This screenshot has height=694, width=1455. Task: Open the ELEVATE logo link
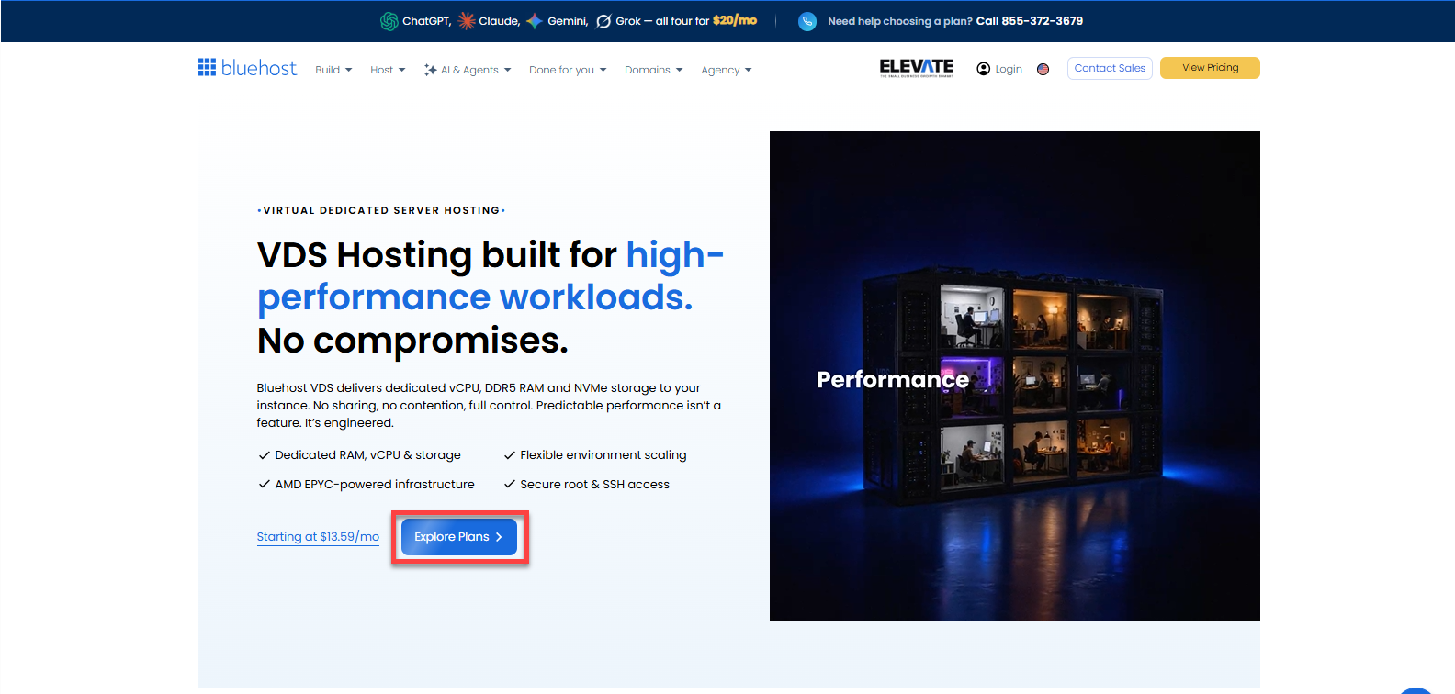click(916, 68)
